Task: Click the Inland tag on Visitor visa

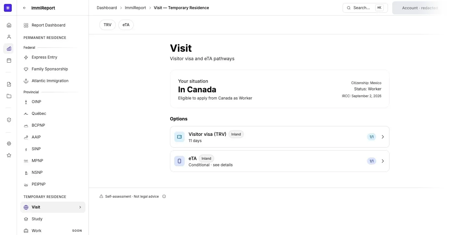Action: pos(236,134)
